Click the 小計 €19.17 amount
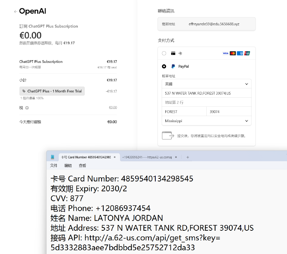Screen dimensions: 287x254 [112, 80]
